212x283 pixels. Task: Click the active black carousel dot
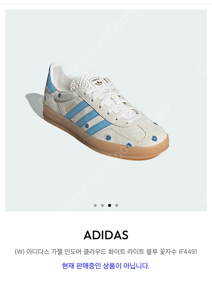(x=110, y=205)
